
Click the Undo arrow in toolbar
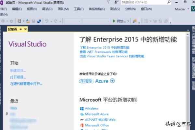coord(47,21)
